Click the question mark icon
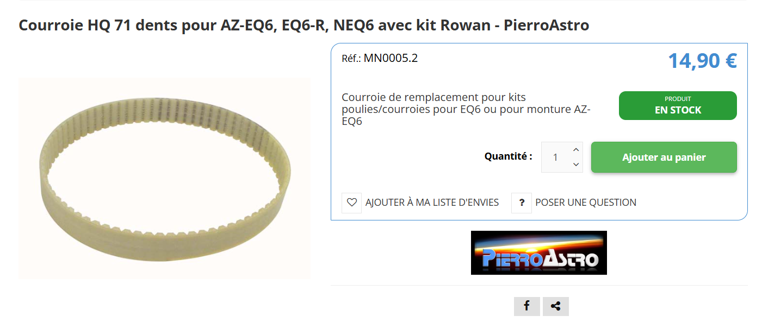This screenshot has width=762, height=322. [x=522, y=203]
